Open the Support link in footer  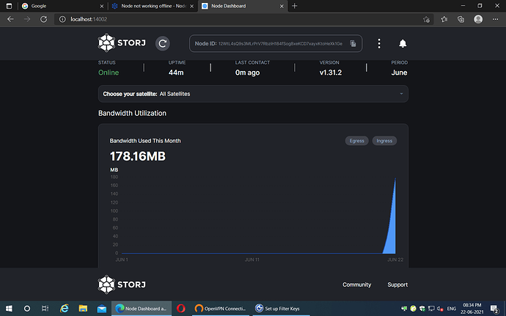pyautogui.click(x=397, y=284)
